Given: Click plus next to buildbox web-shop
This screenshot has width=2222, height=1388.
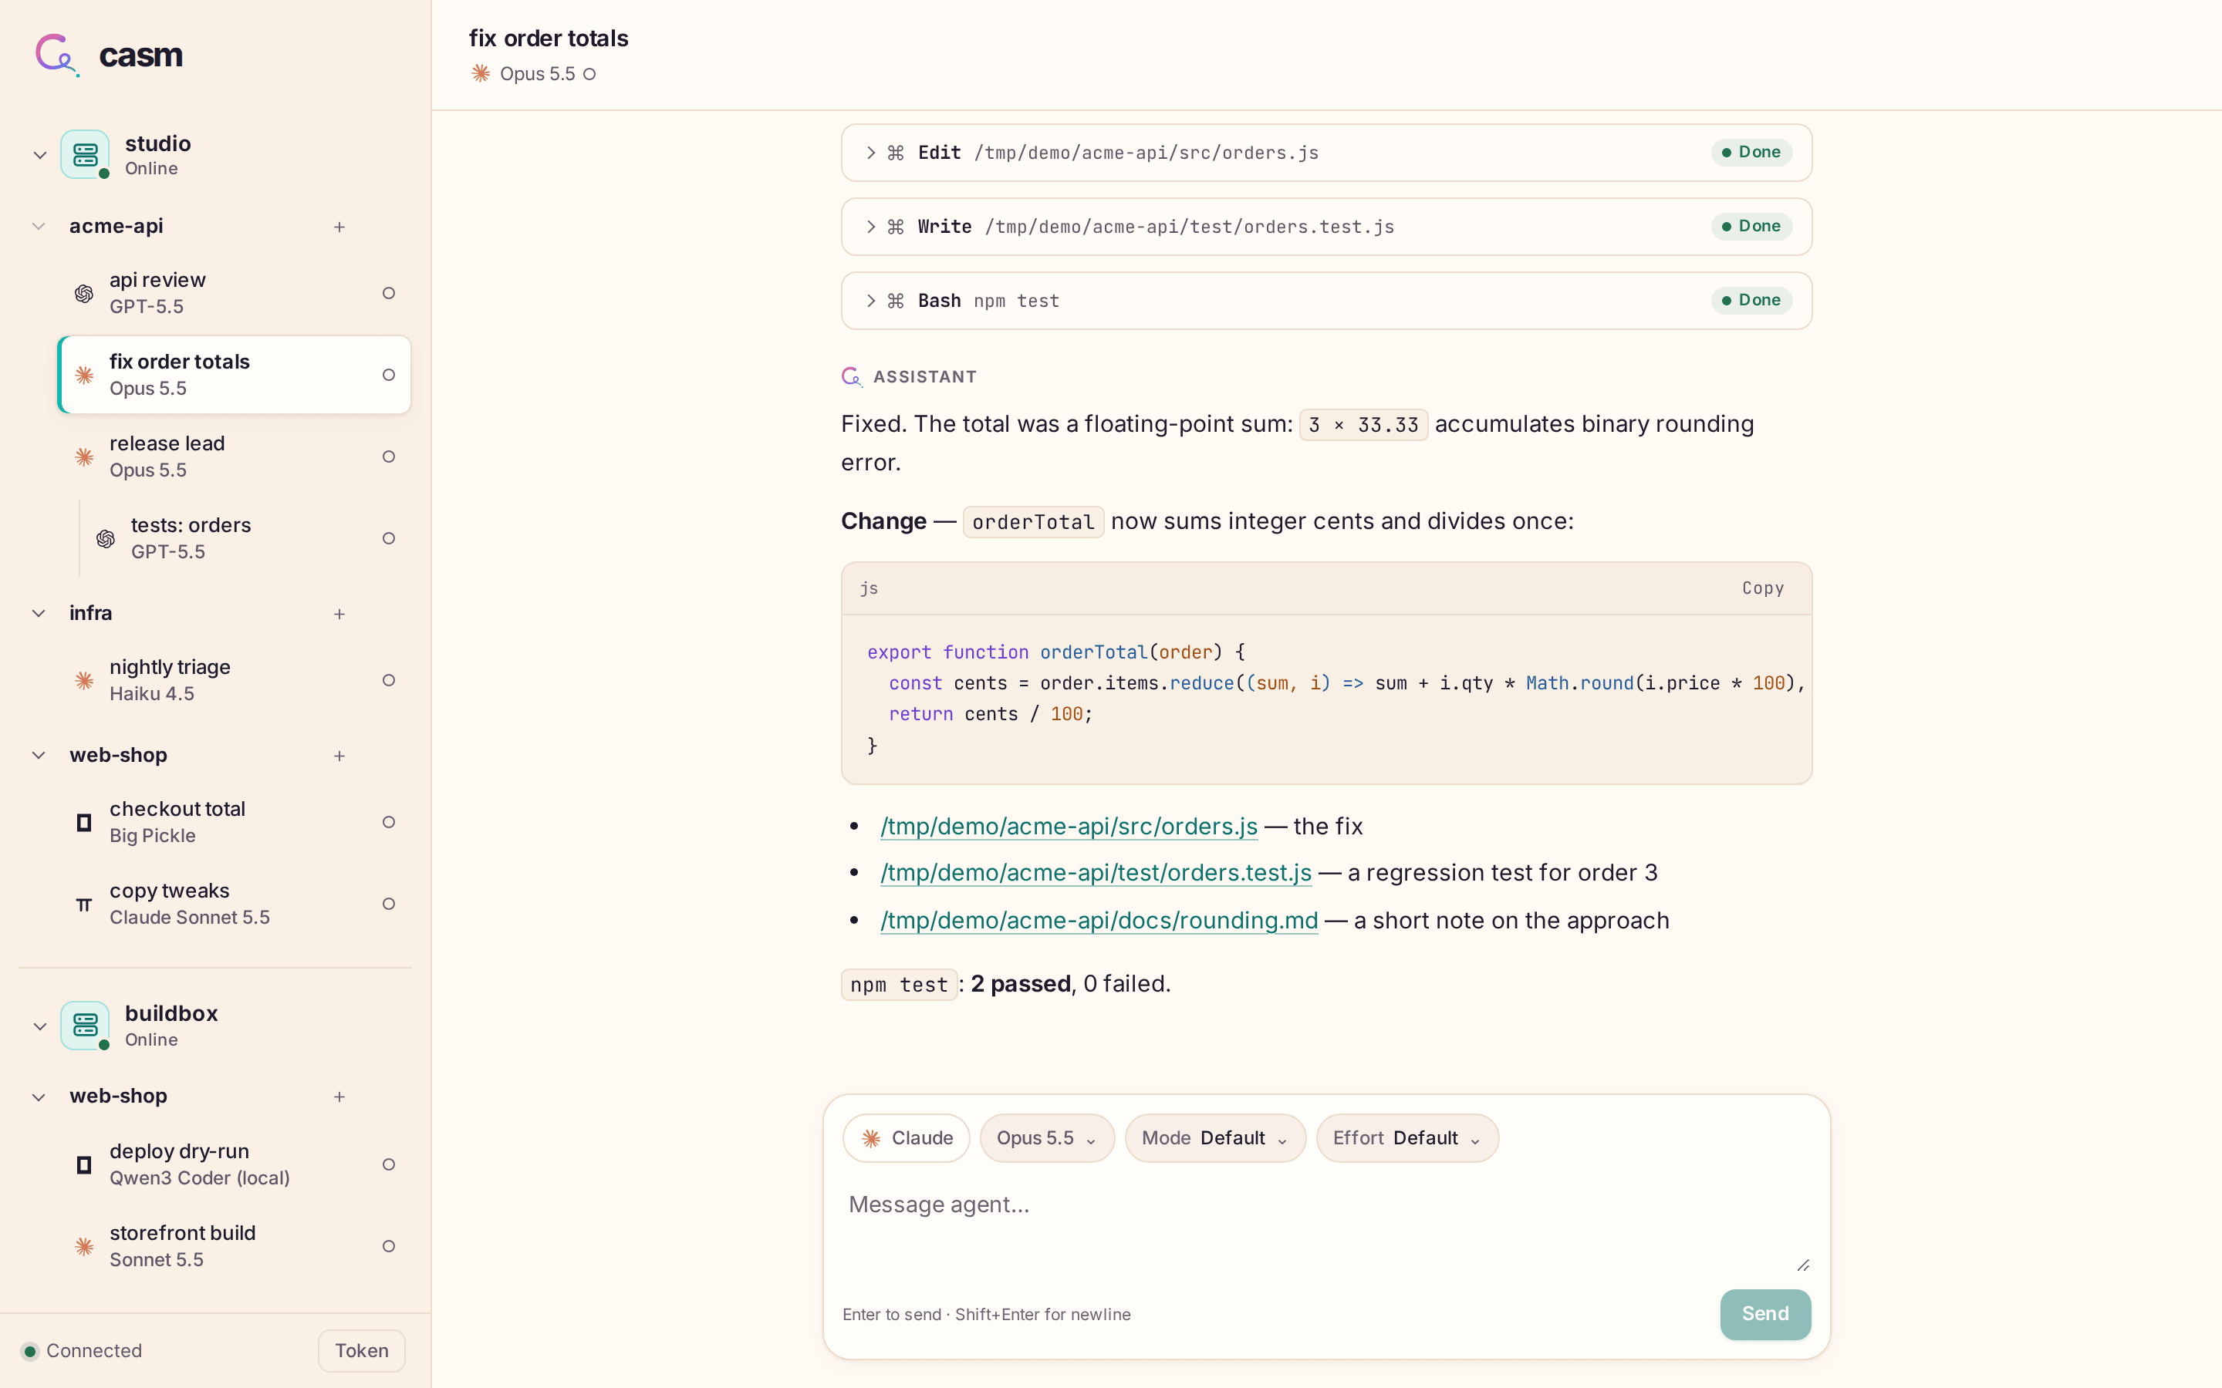Looking at the screenshot, I should click(339, 1097).
